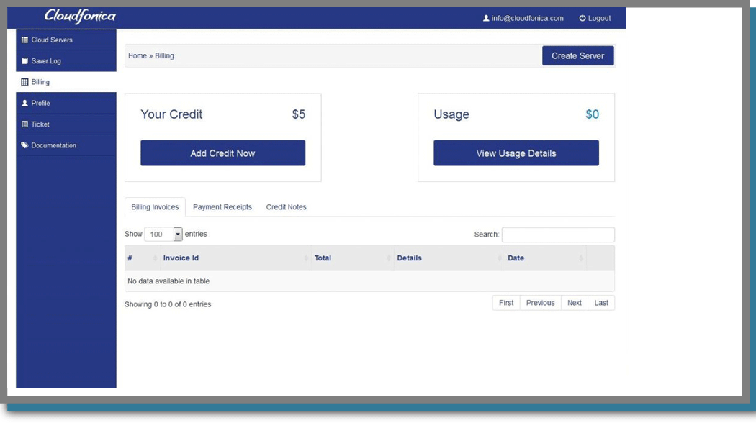The height and width of the screenshot is (423, 756).
Task: Open Documentation in the sidebar
Action: 66,145
